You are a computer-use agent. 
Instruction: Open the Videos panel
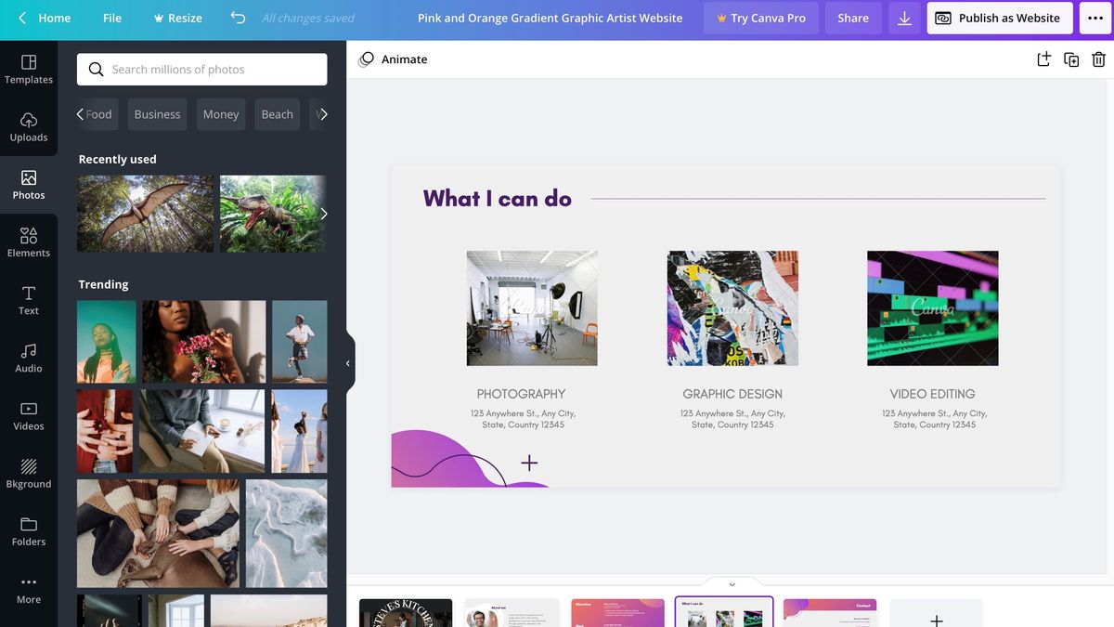28,414
